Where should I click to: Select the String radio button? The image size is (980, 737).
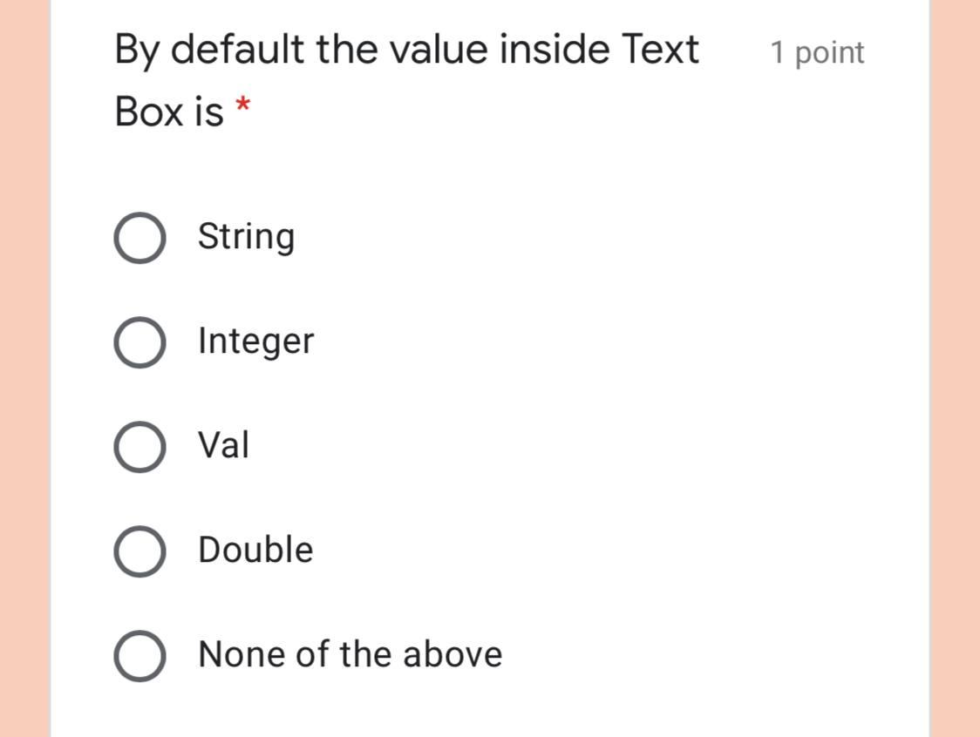pos(140,237)
